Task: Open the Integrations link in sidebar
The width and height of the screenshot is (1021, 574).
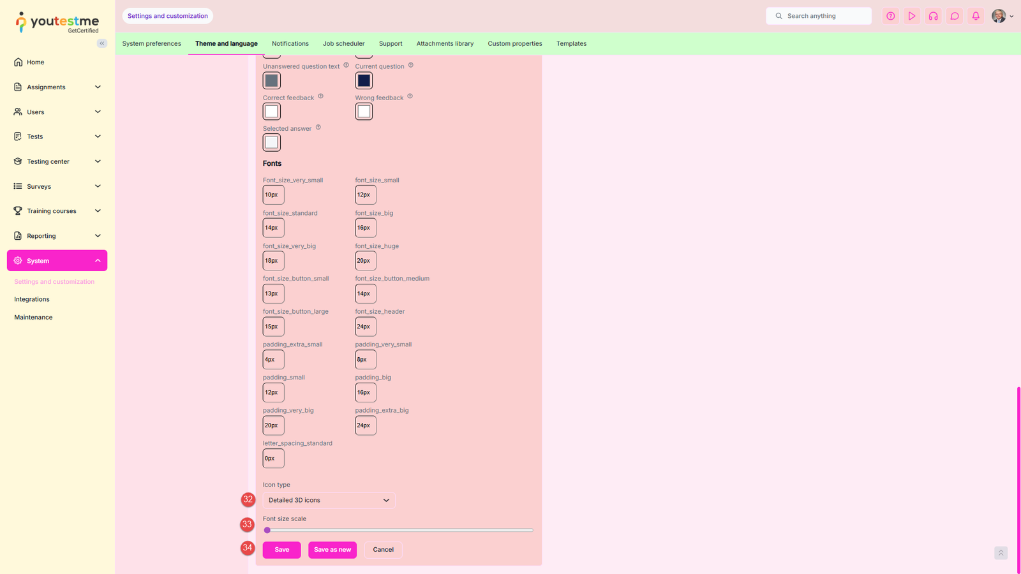Action: (32, 299)
